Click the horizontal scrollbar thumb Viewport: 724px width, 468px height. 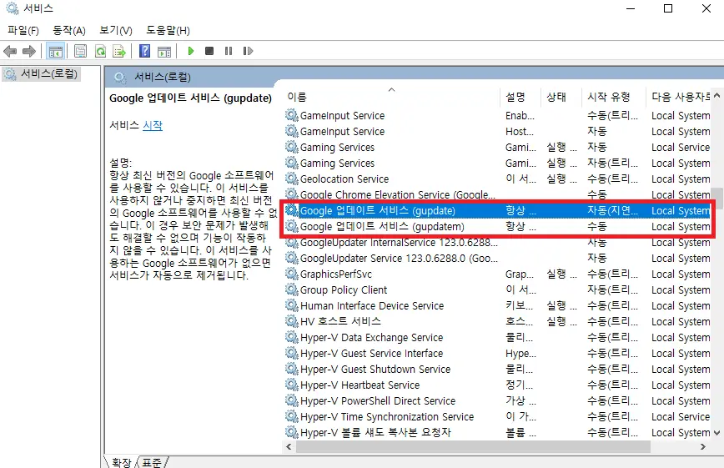click(x=473, y=447)
